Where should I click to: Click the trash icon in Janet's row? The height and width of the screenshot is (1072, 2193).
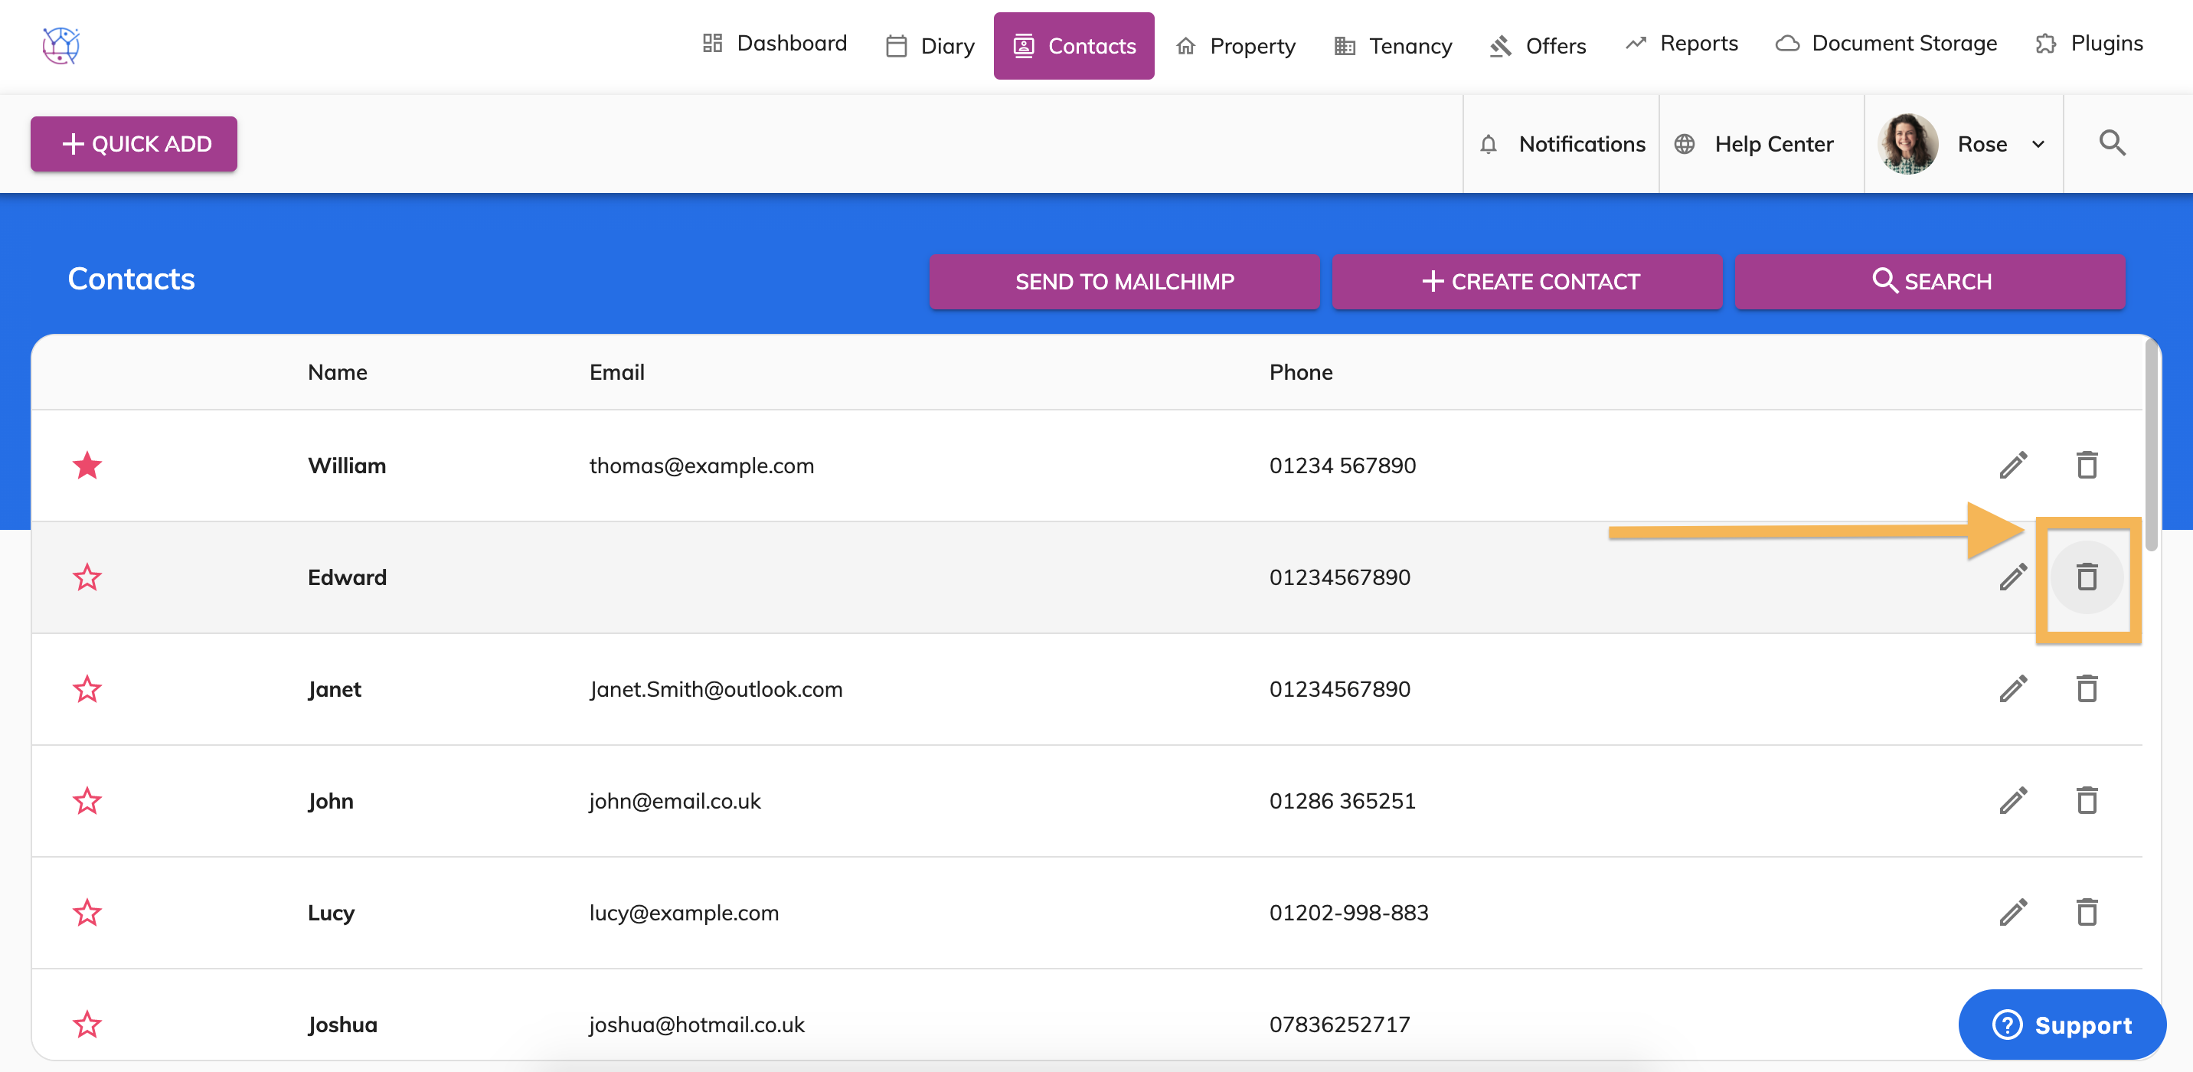click(2086, 689)
